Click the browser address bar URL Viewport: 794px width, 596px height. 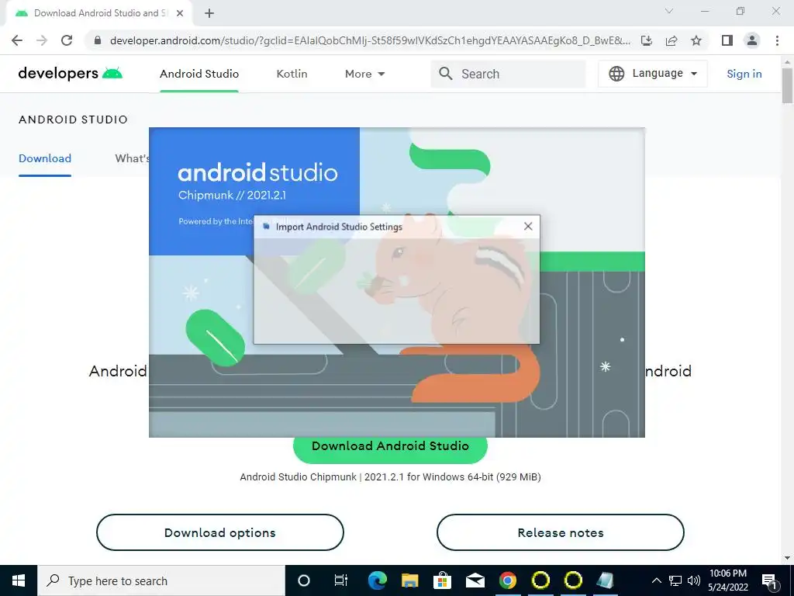370,40
